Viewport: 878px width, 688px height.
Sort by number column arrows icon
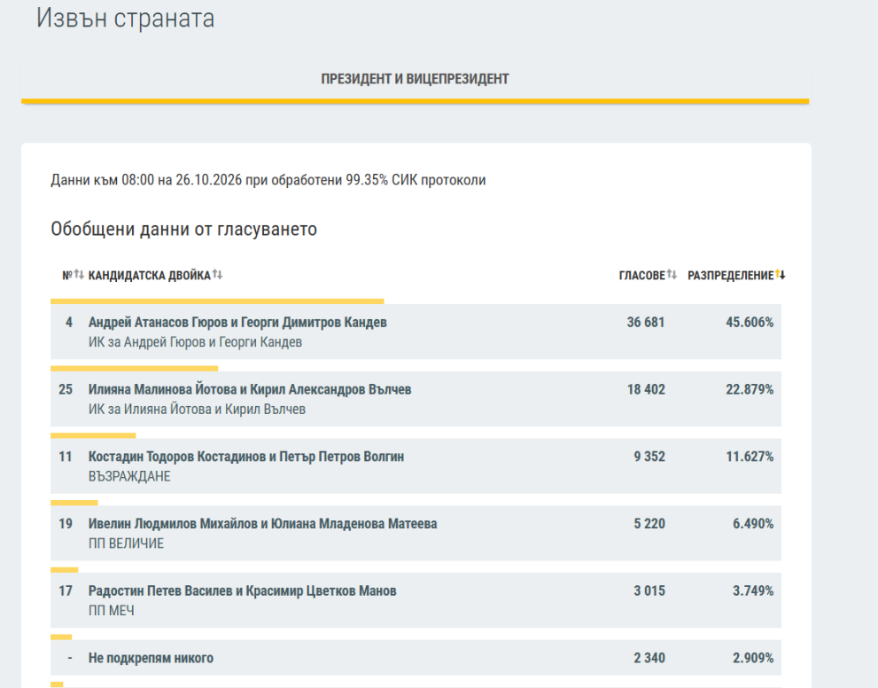79,275
